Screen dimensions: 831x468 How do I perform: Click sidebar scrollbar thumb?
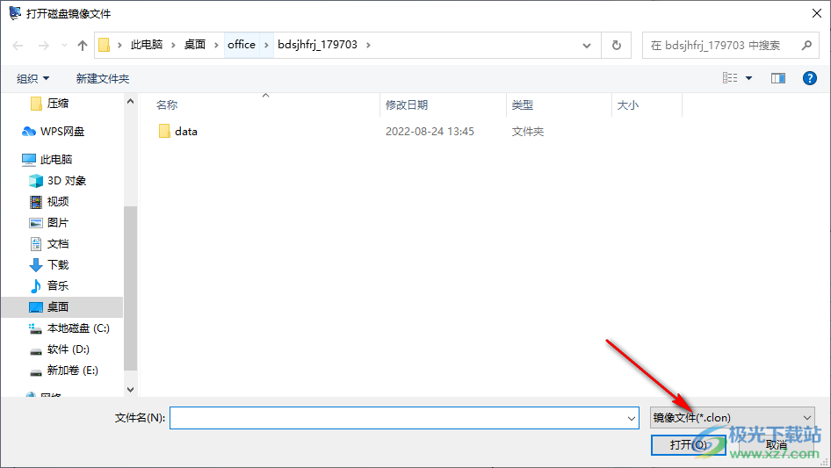click(x=130, y=289)
